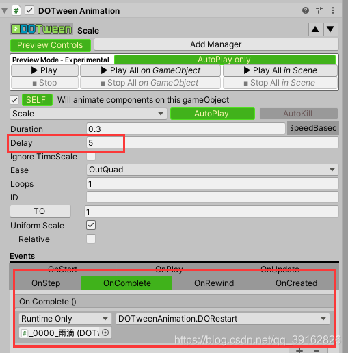Open the component preset settings icon
This screenshot has height=353, width=348.
319,10
